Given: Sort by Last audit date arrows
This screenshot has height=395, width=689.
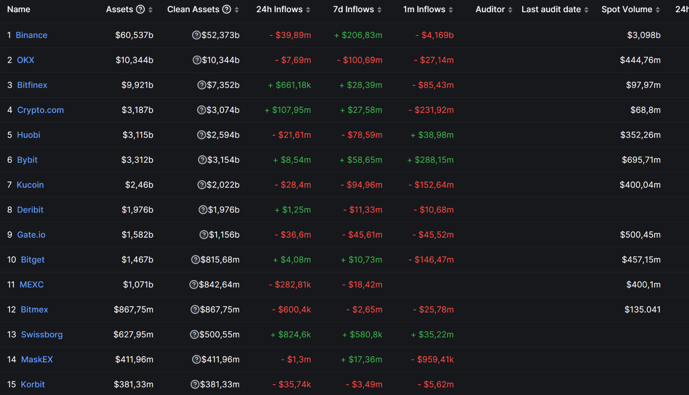Looking at the screenshot, I should point(586,10).
